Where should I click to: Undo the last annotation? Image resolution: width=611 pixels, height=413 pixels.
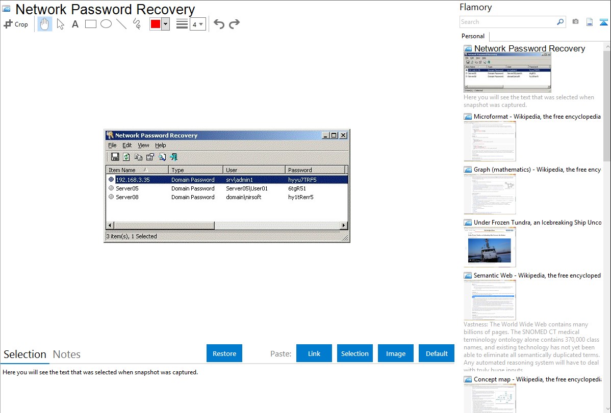click(x=219, y=24)
